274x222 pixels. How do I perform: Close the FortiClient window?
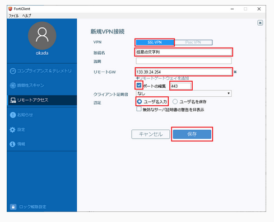pyautogui.click(x=259, y=9)
